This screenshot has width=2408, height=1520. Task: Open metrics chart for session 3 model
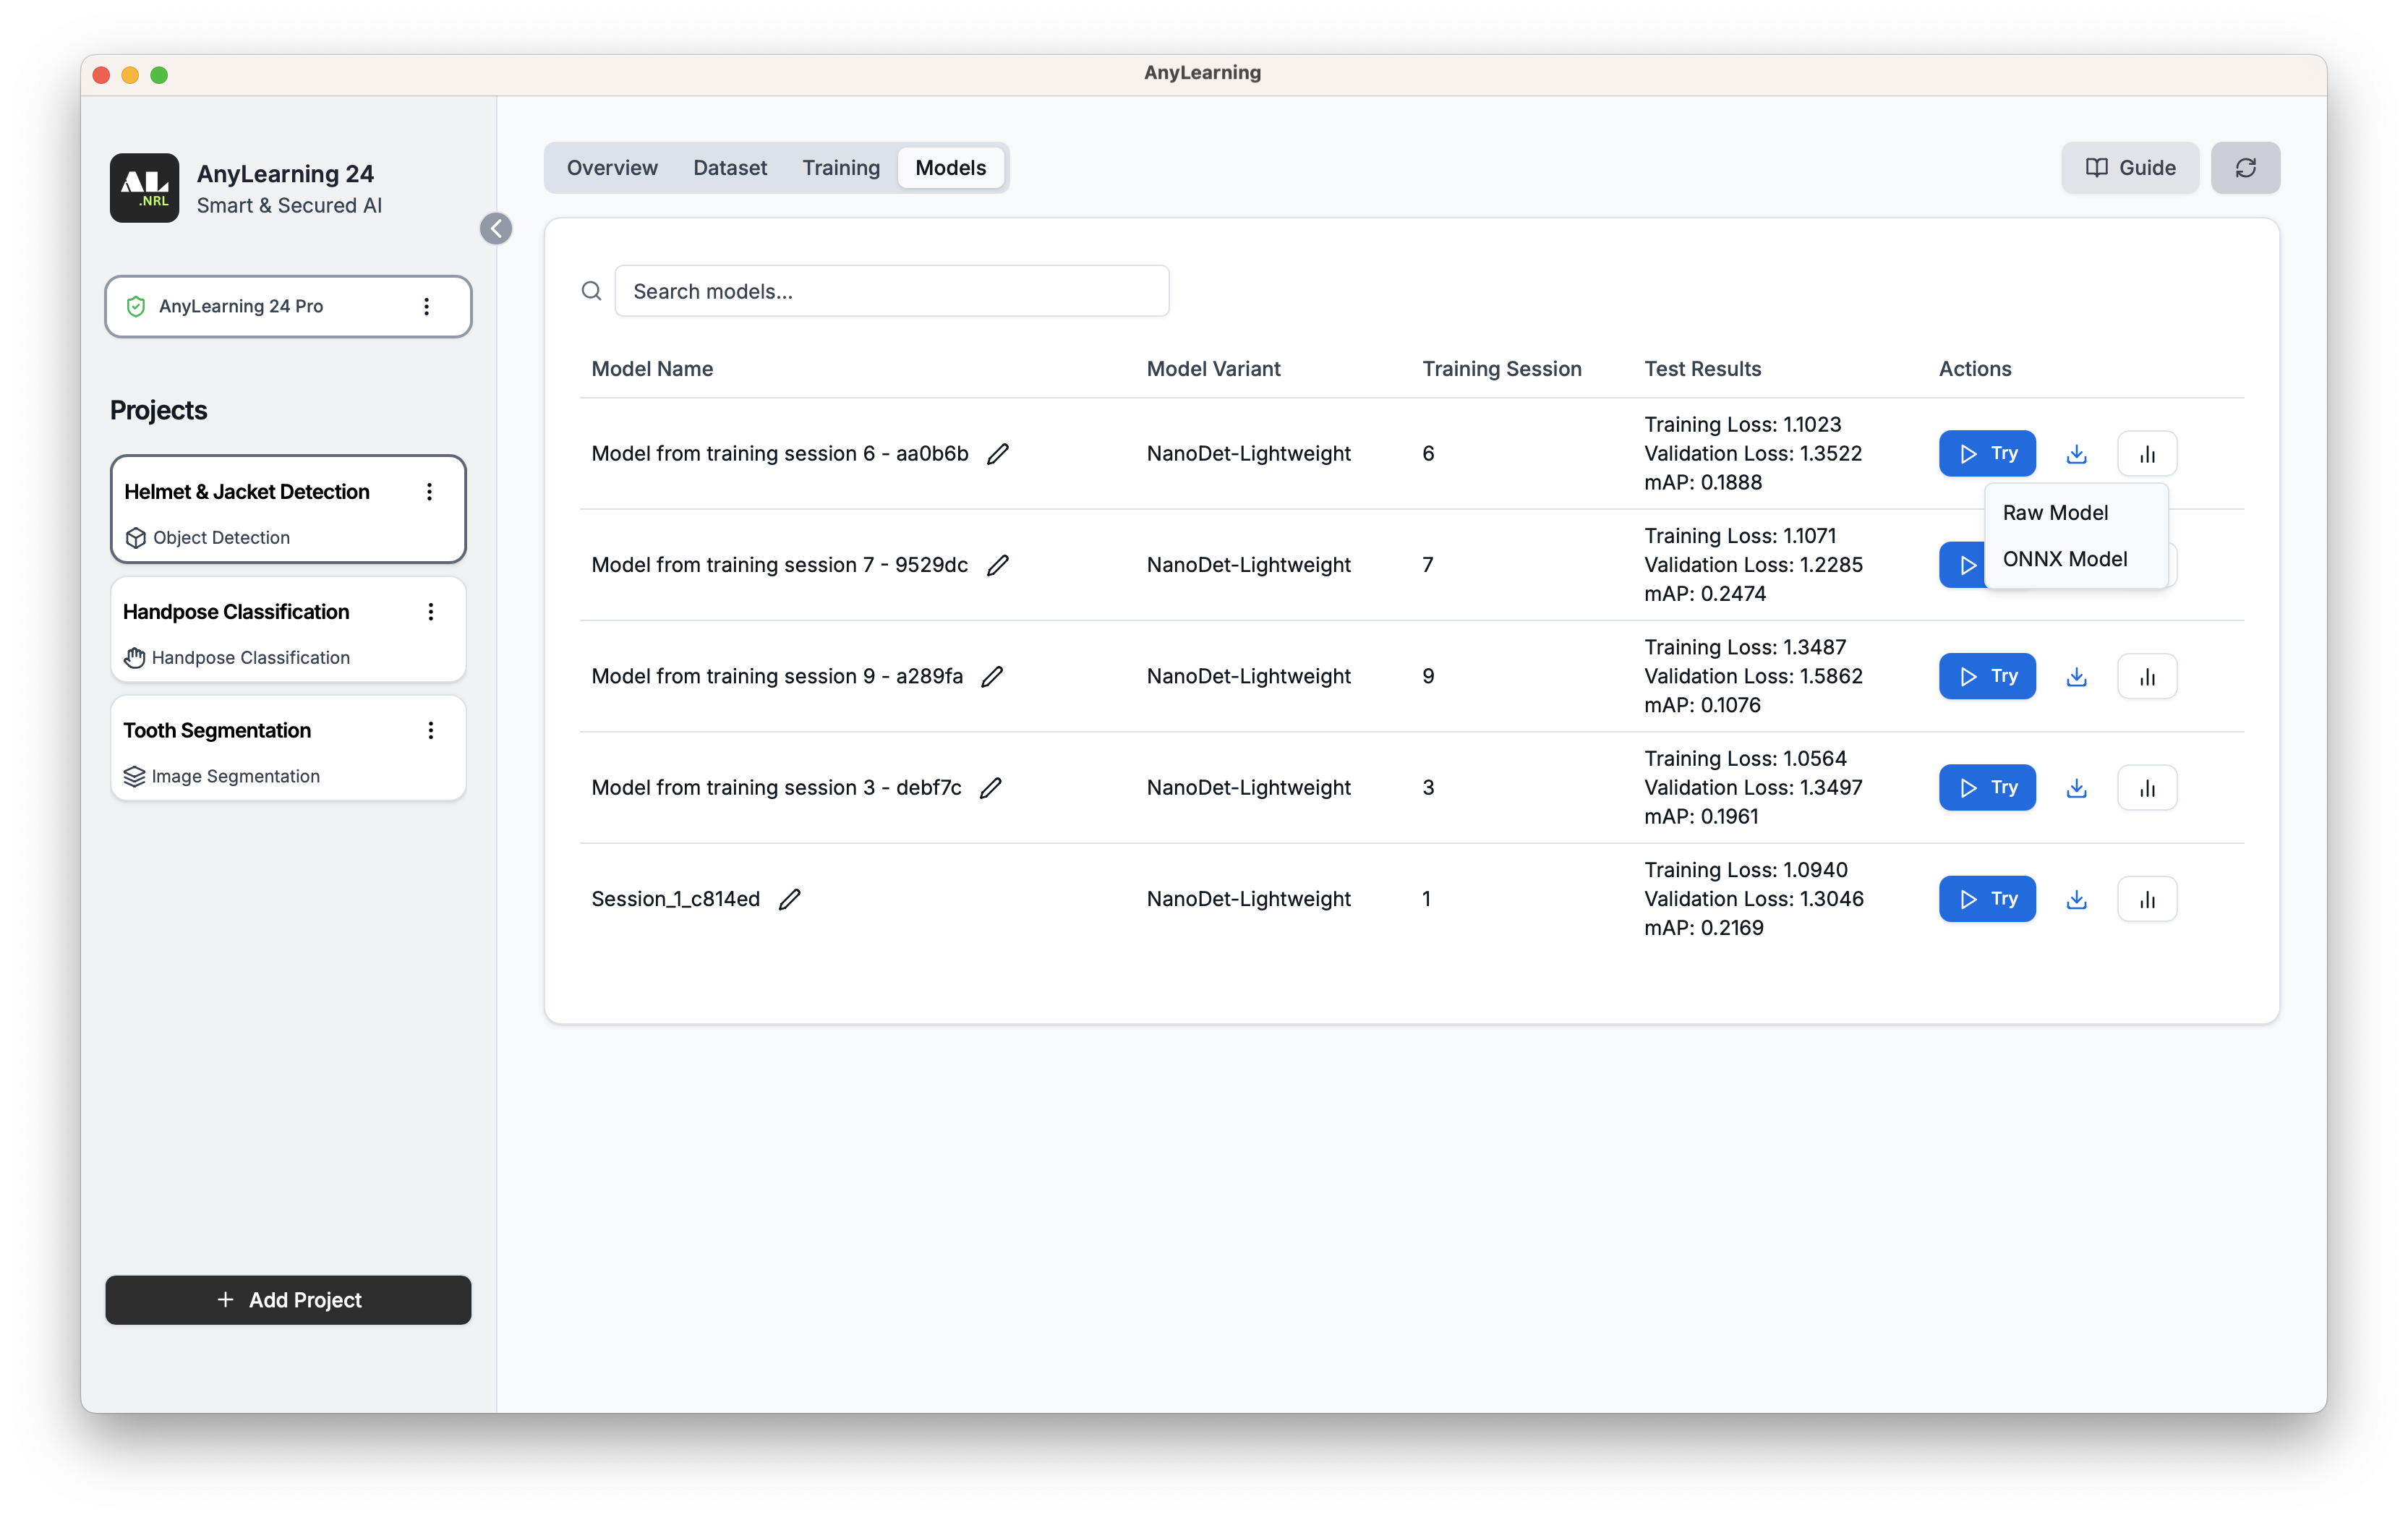click(2146, 788)
